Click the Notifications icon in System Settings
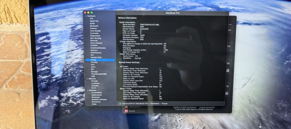This screenshot has height=129, width=291. 126,107
